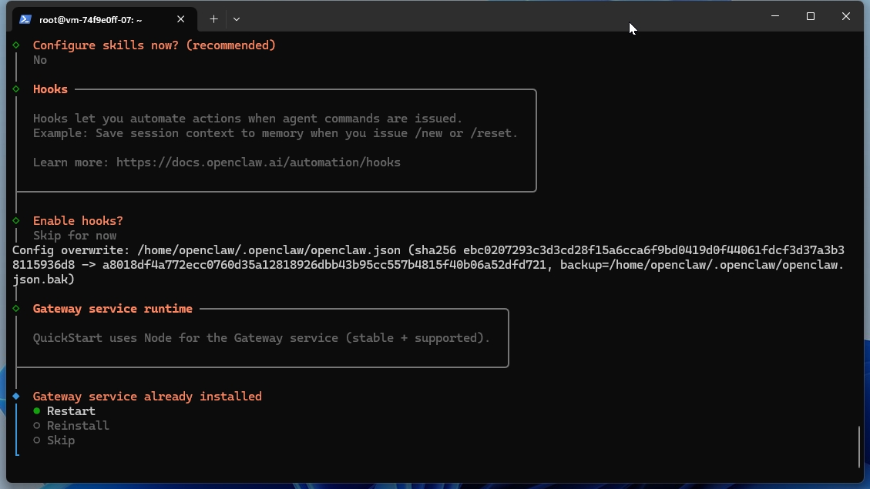Click the No answer under Configure skills
This screenshot has height=489, width=870.
(x=39, y=59)
